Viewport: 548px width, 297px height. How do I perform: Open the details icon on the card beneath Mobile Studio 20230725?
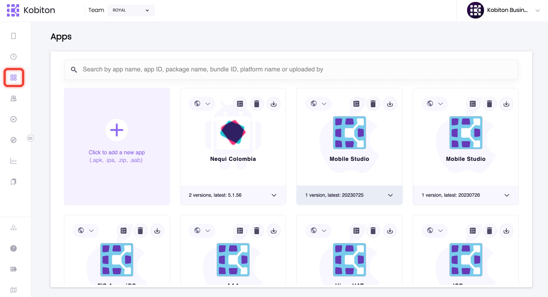click(356, 231)
